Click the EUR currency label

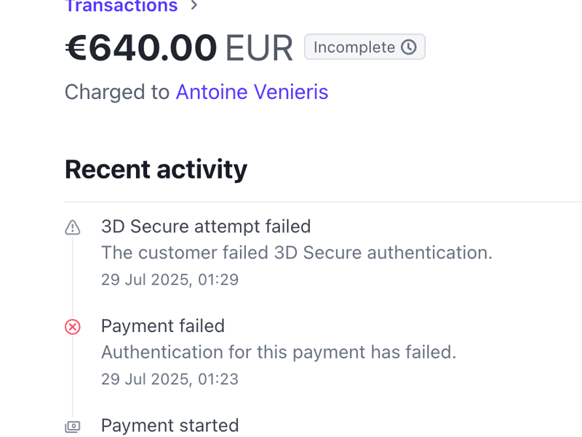(x=259, y=48)
